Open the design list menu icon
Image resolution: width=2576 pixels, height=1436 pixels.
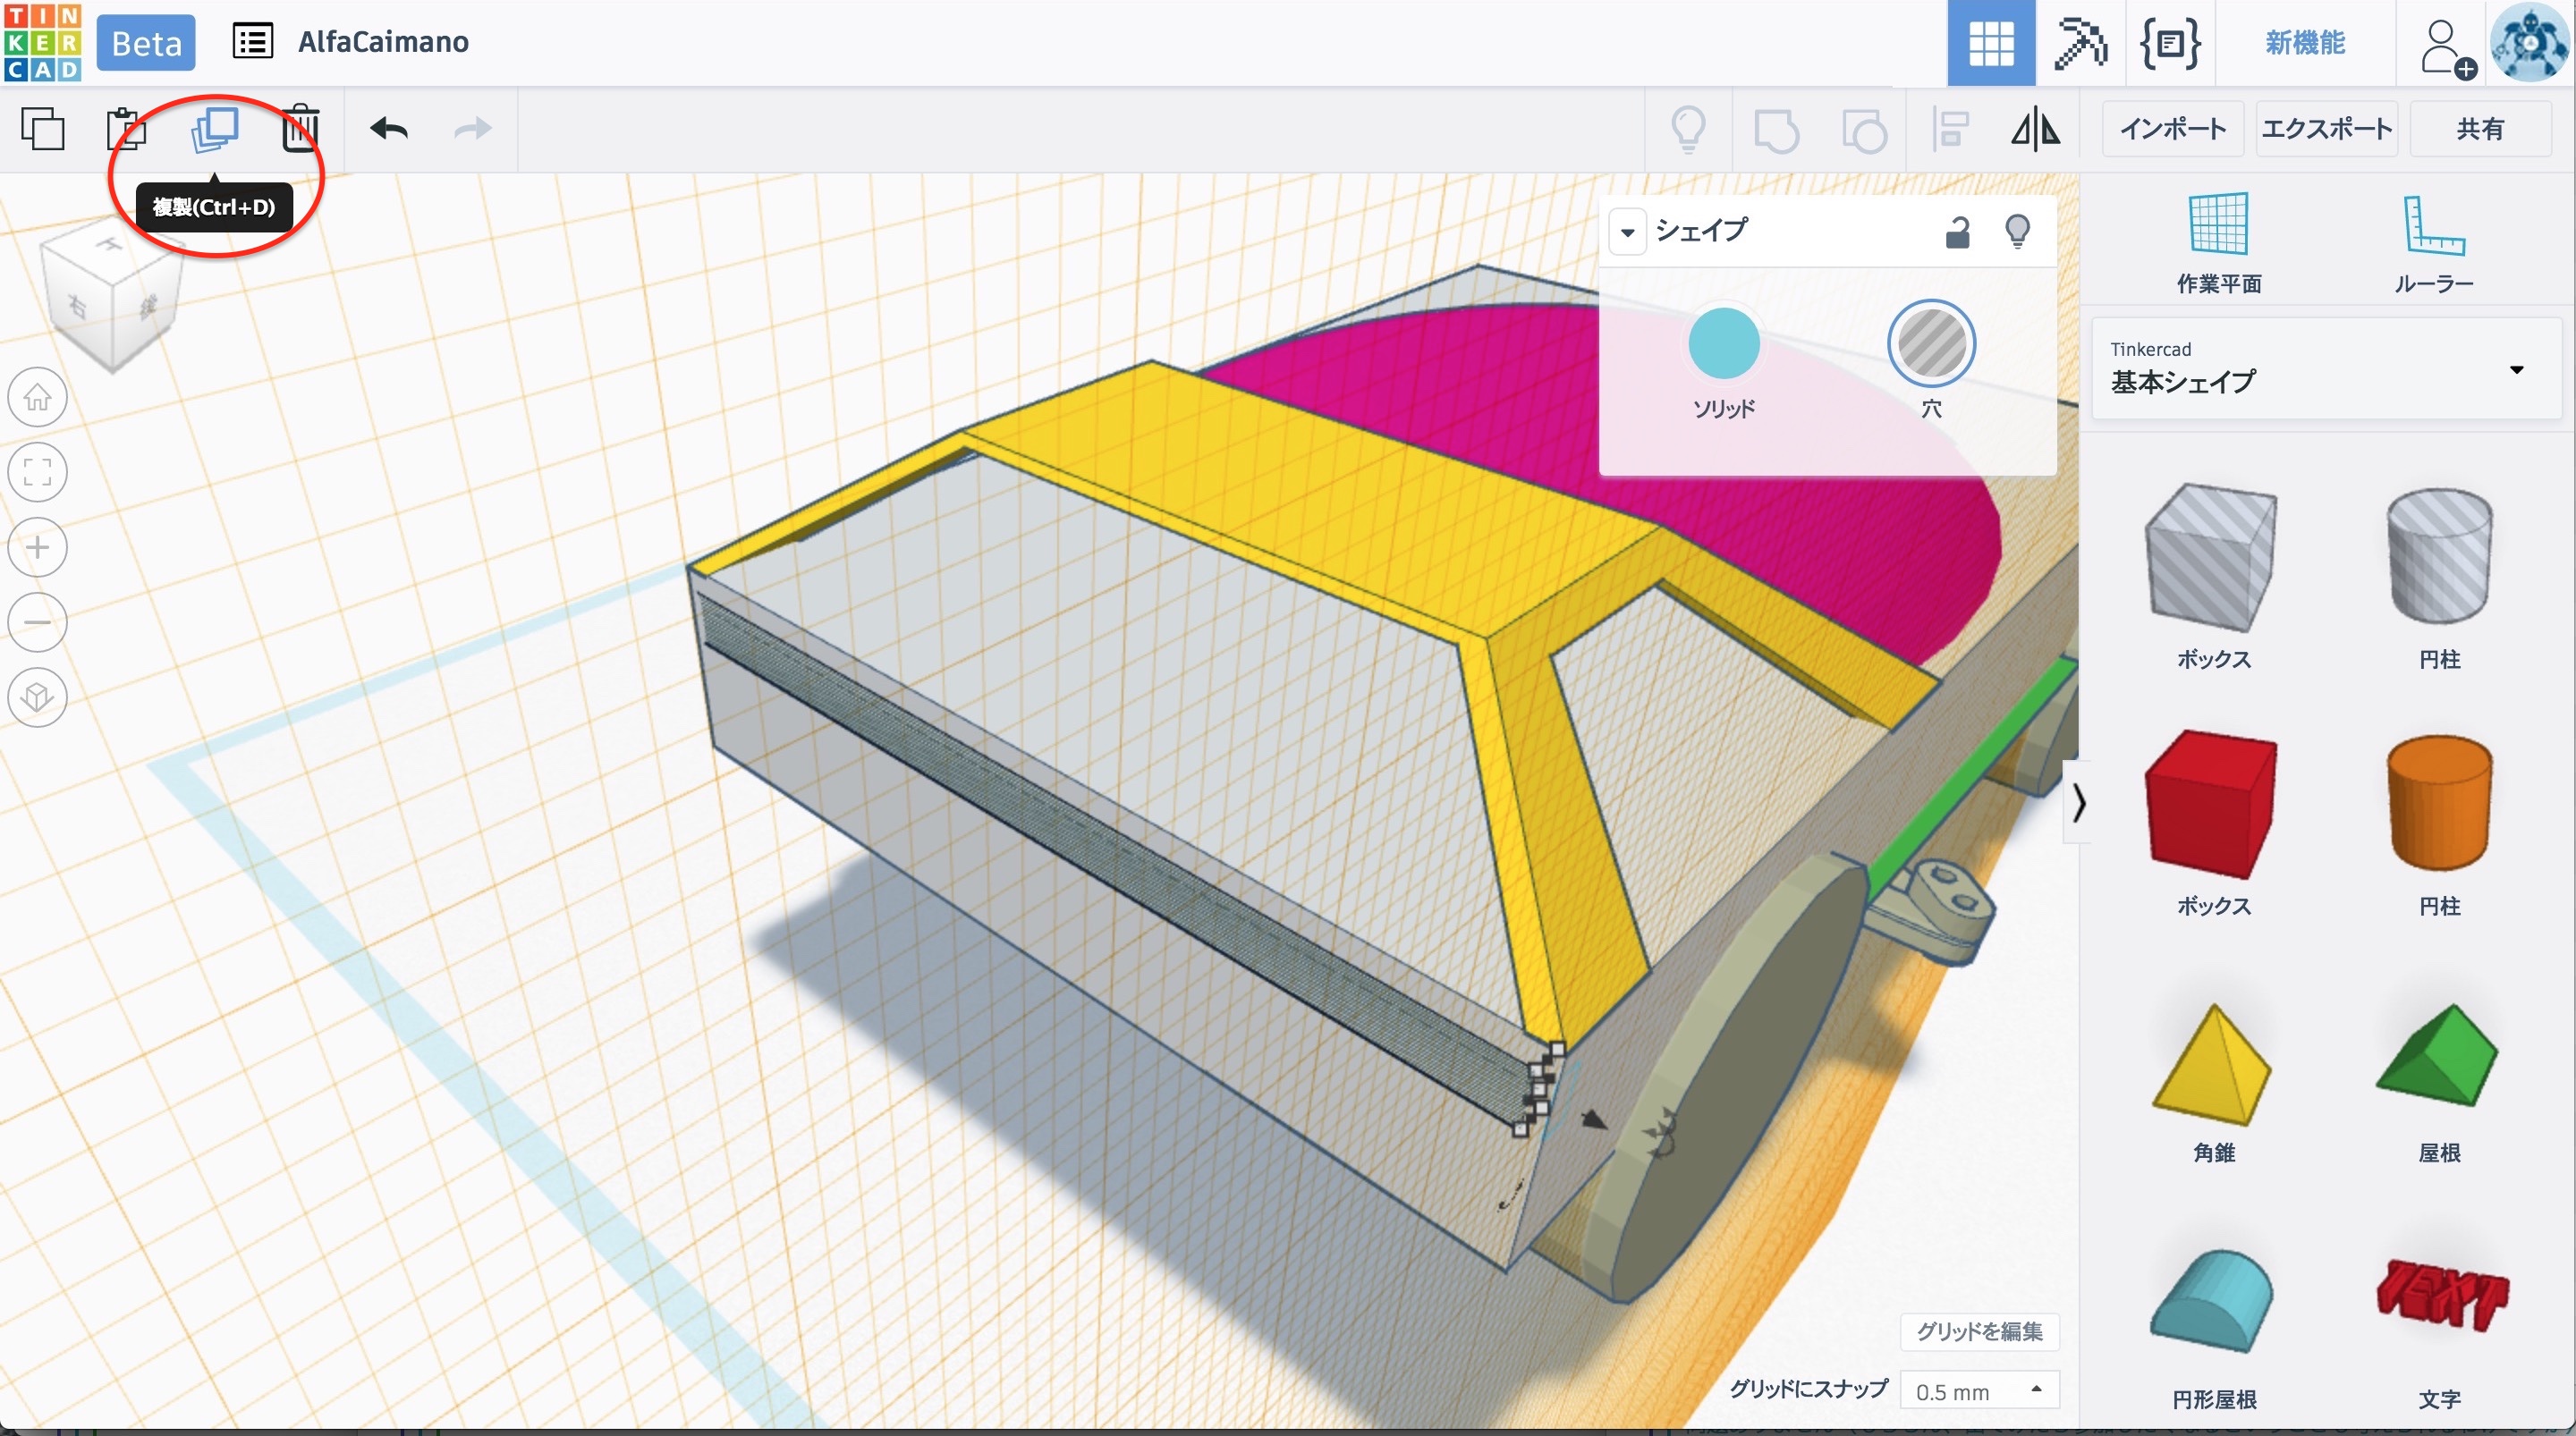252,42
